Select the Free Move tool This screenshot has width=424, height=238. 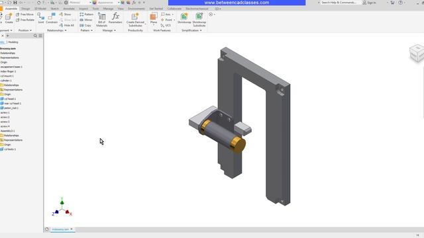pyautogui.click(x=25, y=15)
